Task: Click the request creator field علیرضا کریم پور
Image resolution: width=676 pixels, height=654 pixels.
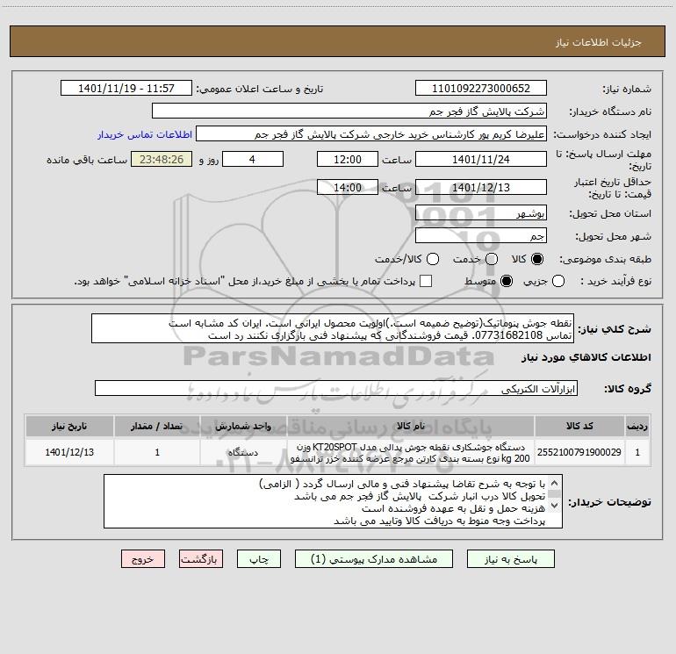Action: pyautogui.click(x=371, y=134)
